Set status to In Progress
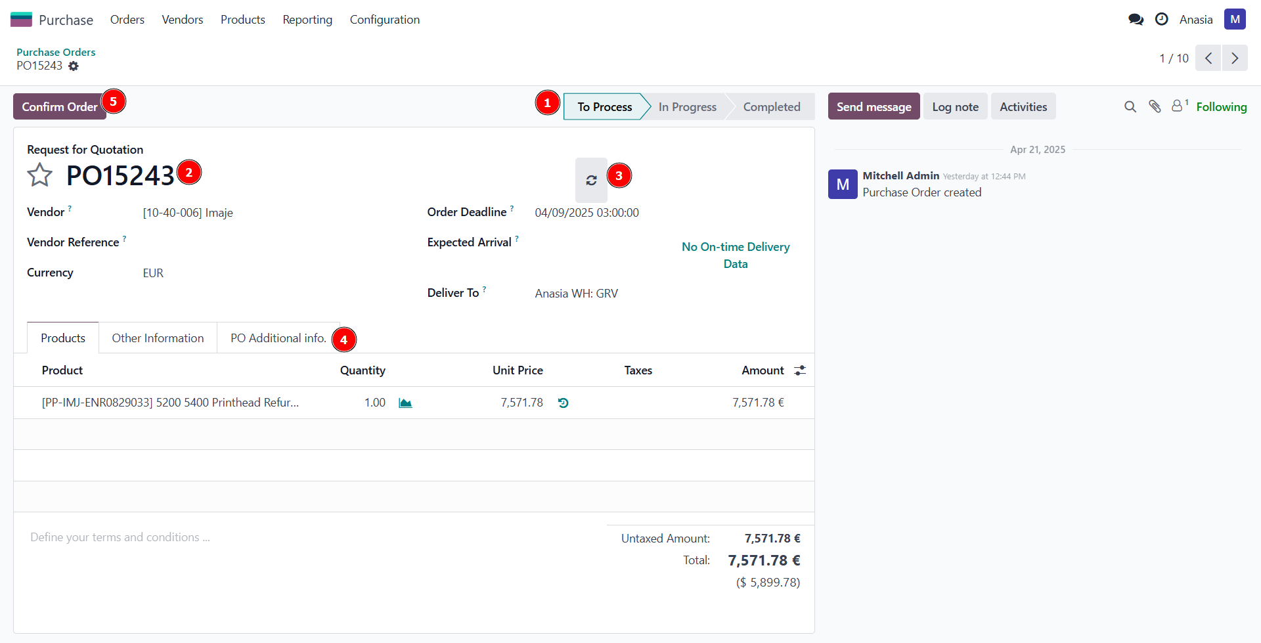The height and width of the screenshot is (643, 1261). coord(687,107)
